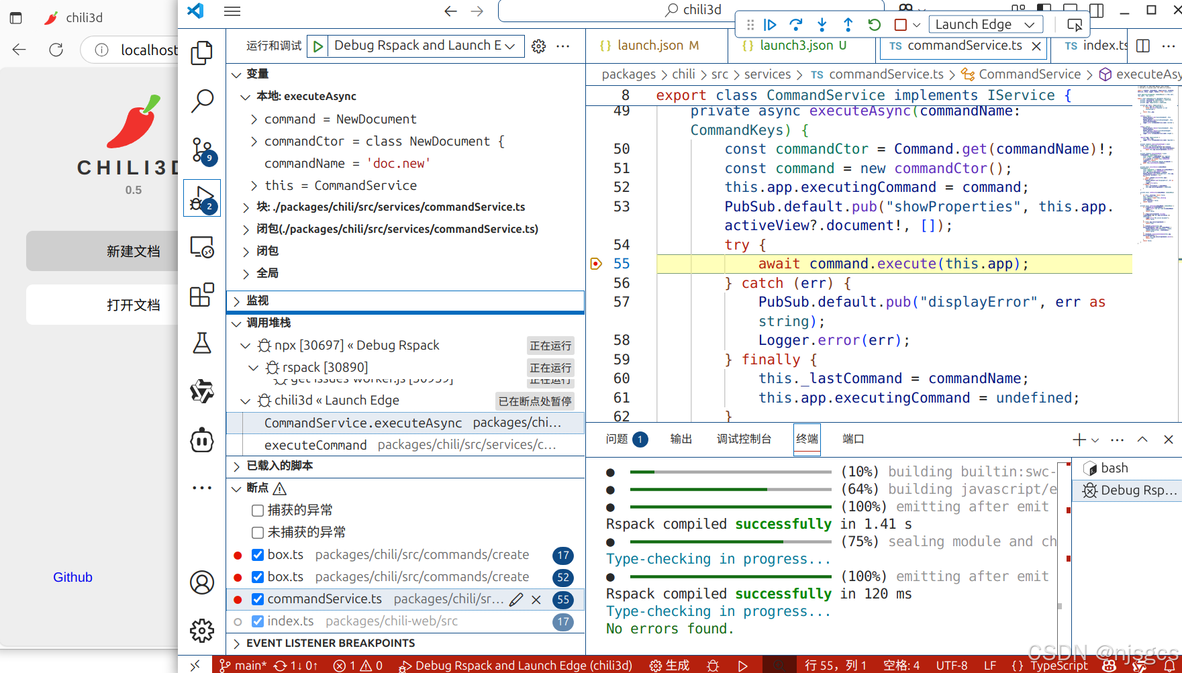1182x673 pixels.
Task: Click the Step Into debug icon
Action: [822, 24]
